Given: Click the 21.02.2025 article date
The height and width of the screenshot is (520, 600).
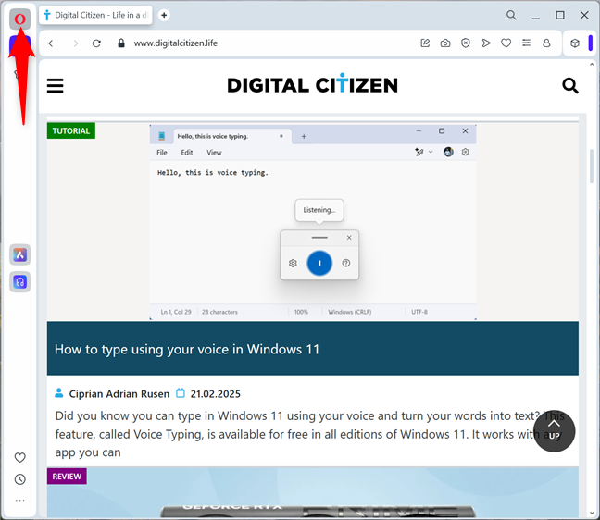Looking at the screenshot, I should [216, 394].
